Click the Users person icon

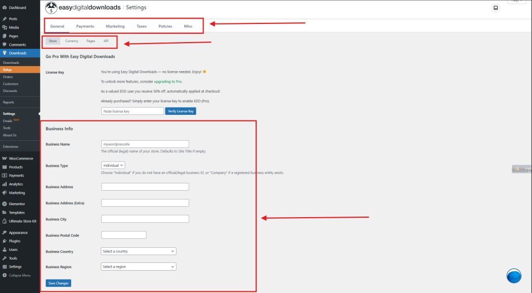tap(4, 249)
